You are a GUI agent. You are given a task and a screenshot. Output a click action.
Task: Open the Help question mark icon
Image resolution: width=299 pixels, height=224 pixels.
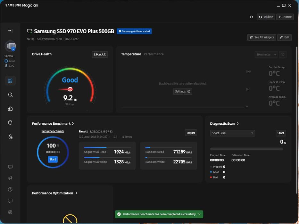10,189
